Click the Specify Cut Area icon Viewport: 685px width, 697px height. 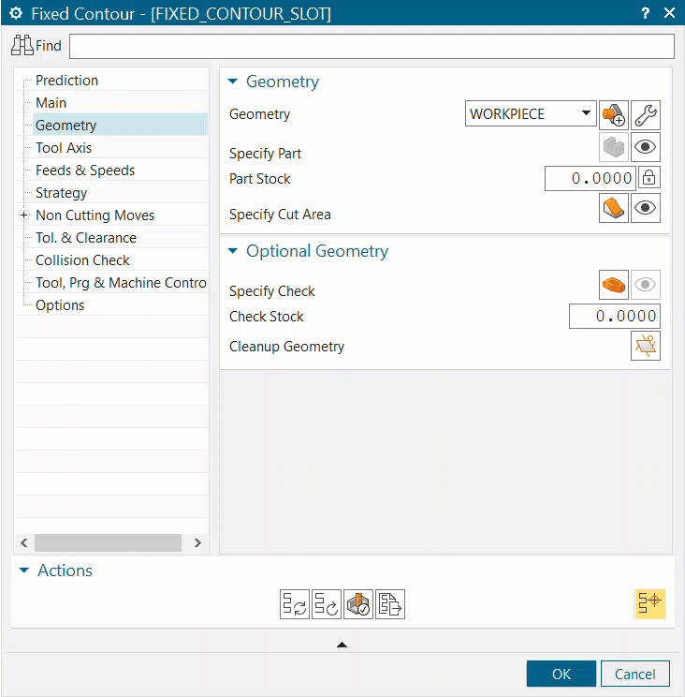point(614,208)
